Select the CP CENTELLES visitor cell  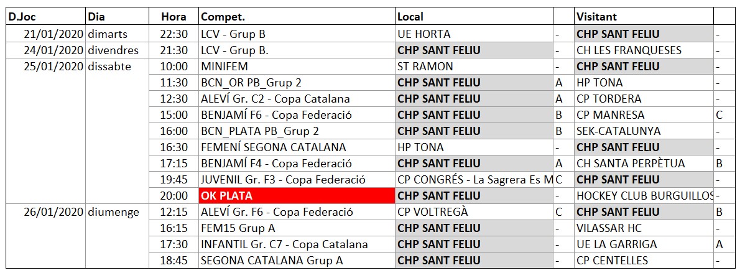pos(644,261)
